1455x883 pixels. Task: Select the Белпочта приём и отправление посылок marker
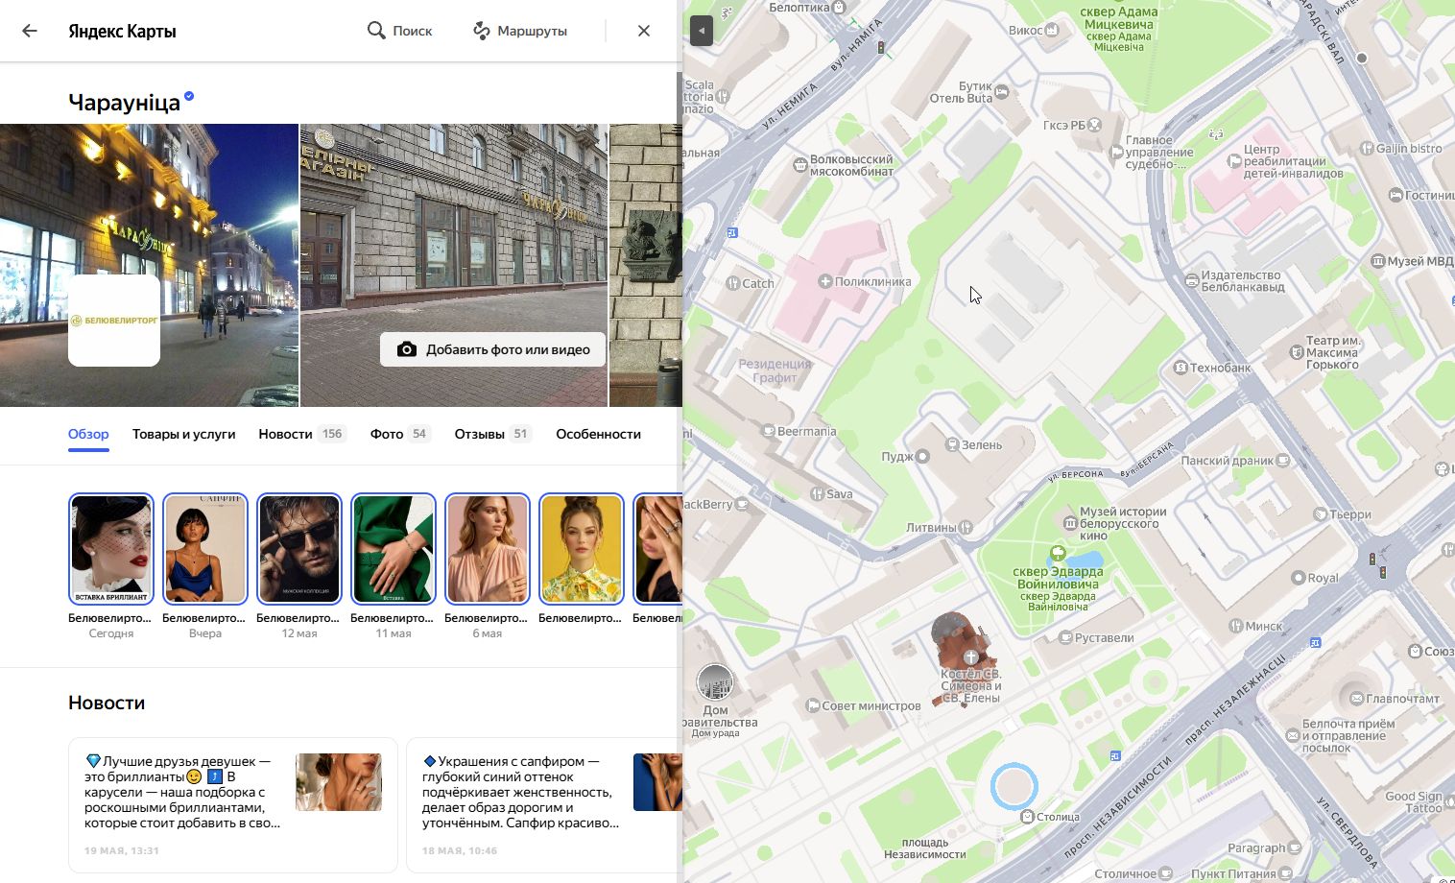click(x=1293, y=735)
